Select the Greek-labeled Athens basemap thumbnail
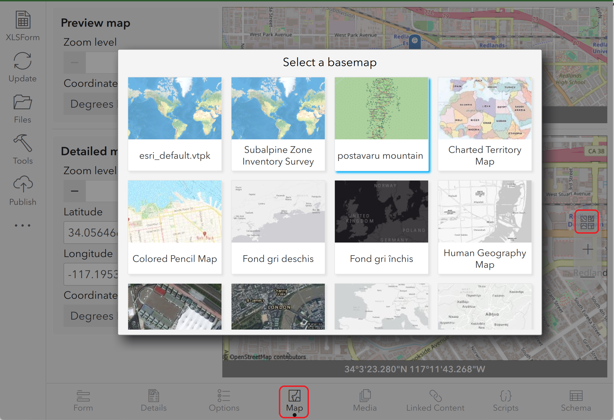The image size is (614, 420). click(485, 307)
